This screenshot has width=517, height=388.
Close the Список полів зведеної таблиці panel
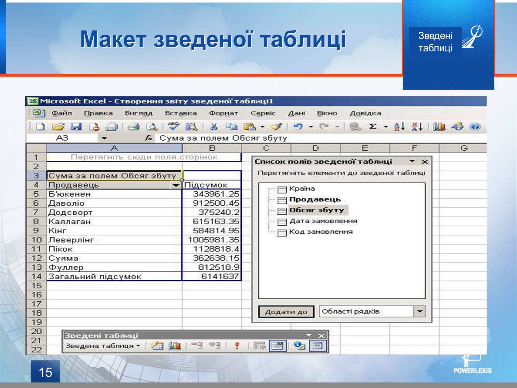pyautogui.click(x=425, y=162)
